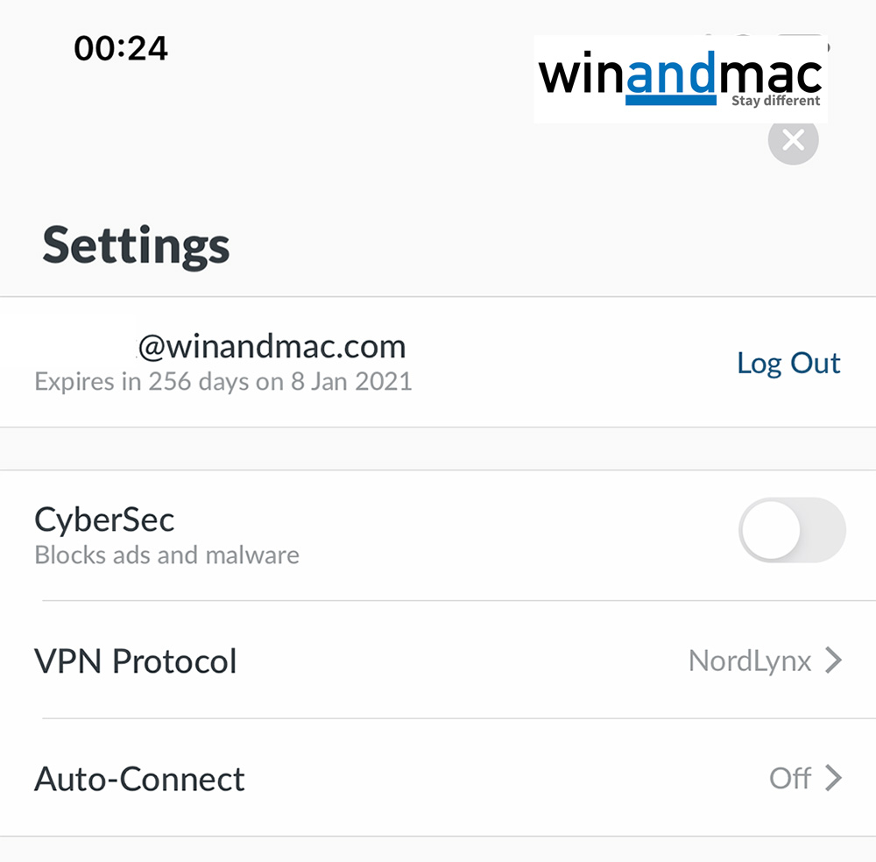
Task: Click the blue underlined "and" in logo
Action: (x=671, y=79)
